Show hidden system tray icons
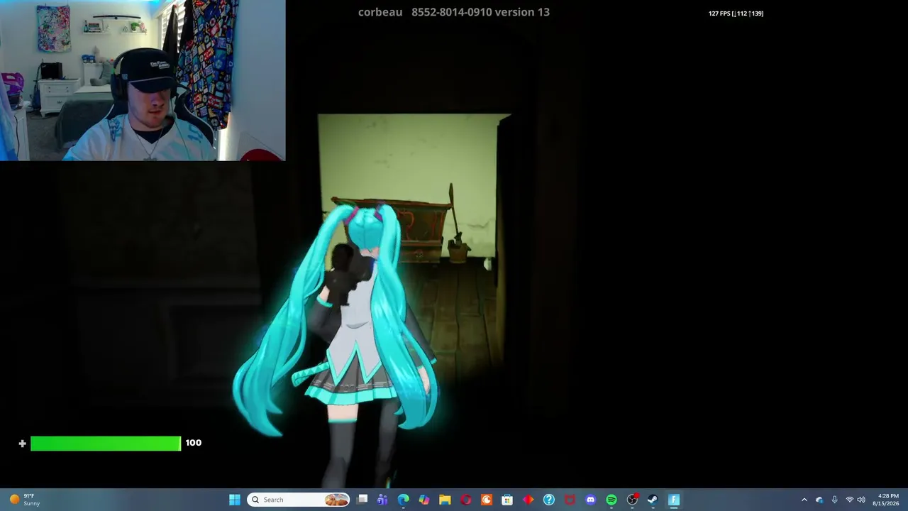 pyautogui.click(x=804, y=500)
